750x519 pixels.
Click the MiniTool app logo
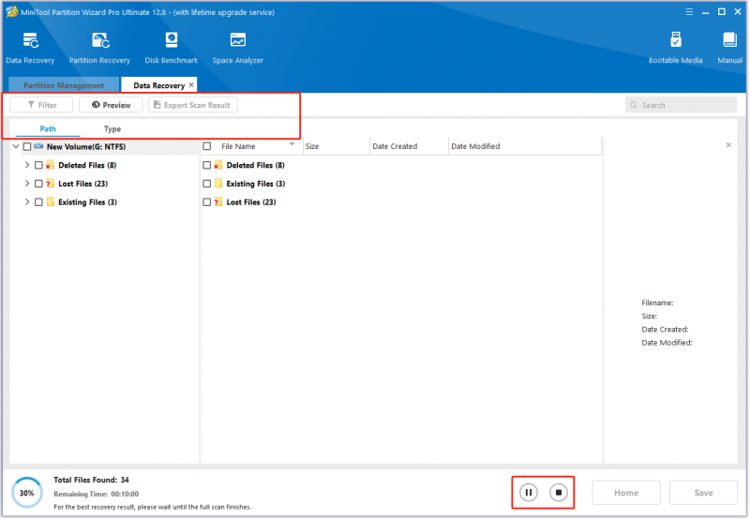tap(11, 11)
